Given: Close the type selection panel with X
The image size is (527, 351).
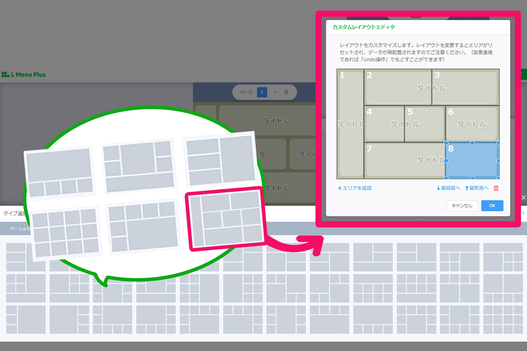Looking at the screenshot, I should click(x=523, y=197).
